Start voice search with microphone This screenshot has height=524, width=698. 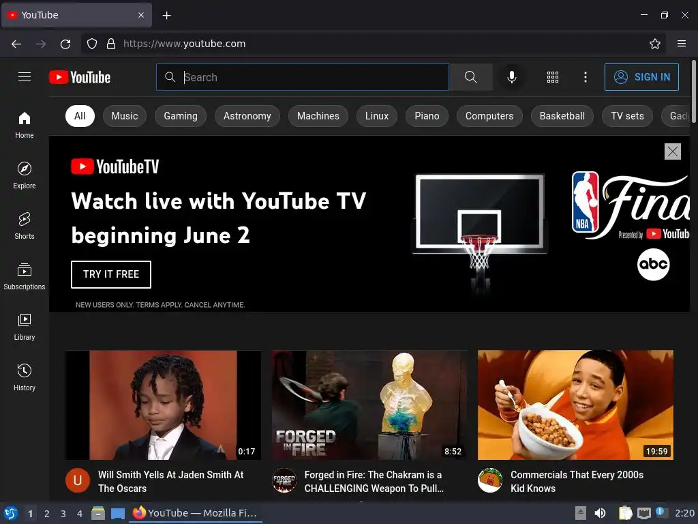[x=512, y=77]
